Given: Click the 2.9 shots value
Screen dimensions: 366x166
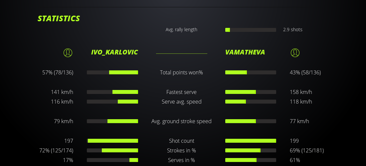Looking at the screenshot, I should click(x=293, y=30).
